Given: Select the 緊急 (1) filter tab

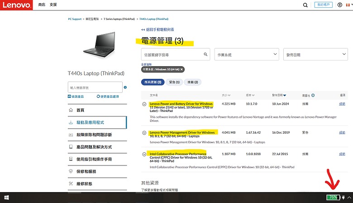Looking at the screenshot, I should click(174, 82).
